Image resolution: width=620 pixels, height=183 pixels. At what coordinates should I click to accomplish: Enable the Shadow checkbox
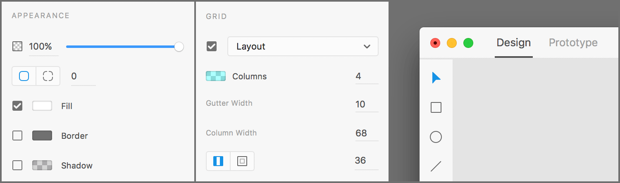(x=17, y=165)
